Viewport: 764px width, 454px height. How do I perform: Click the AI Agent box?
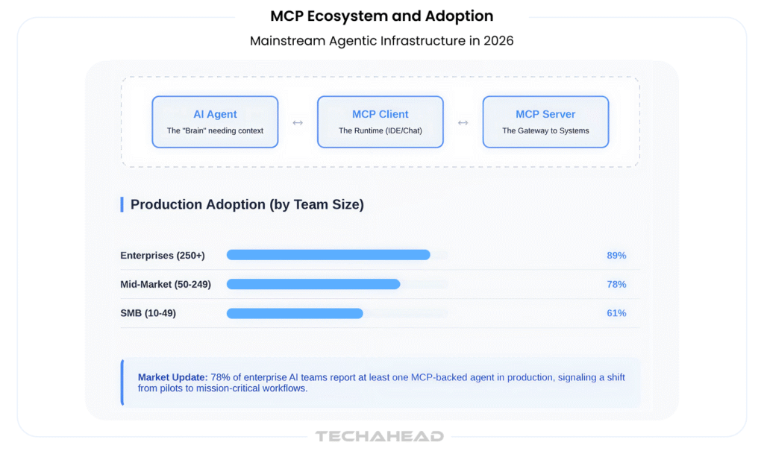click(215, 122)
